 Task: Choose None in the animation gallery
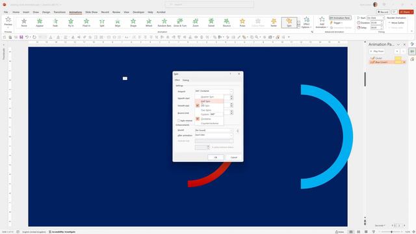coord(24,23)
